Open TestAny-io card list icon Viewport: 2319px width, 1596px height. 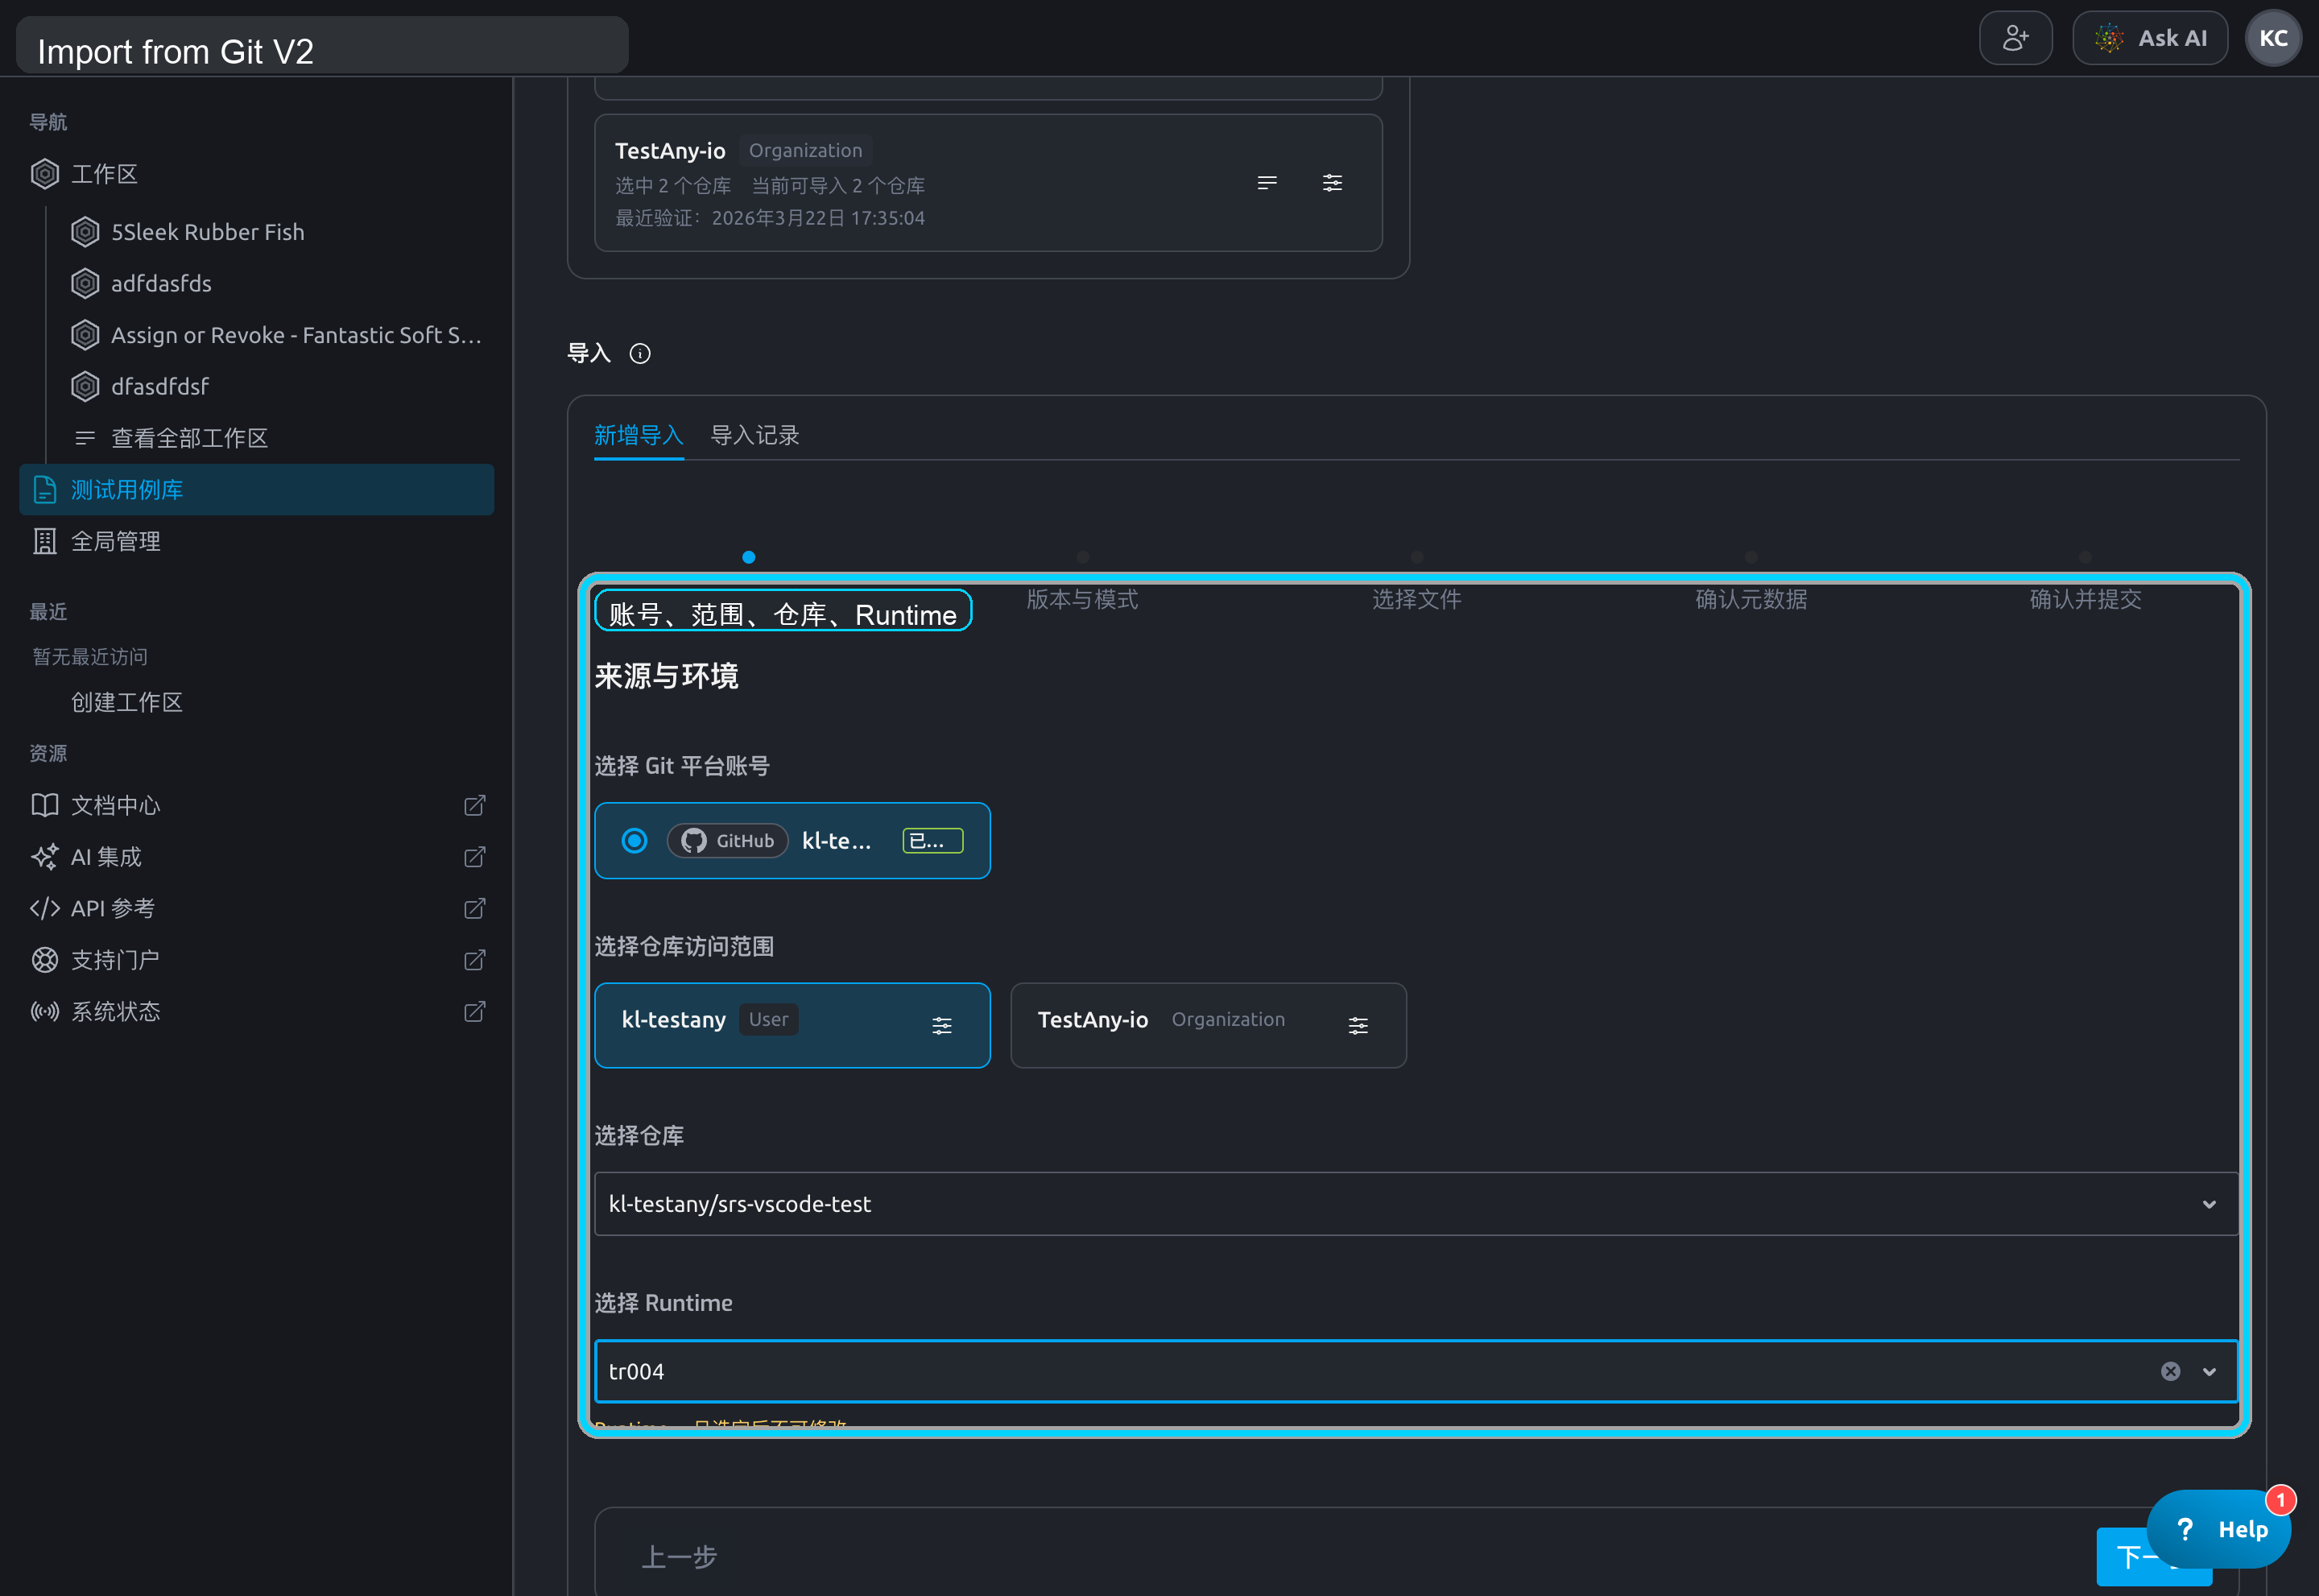[x=1267, y=183]
